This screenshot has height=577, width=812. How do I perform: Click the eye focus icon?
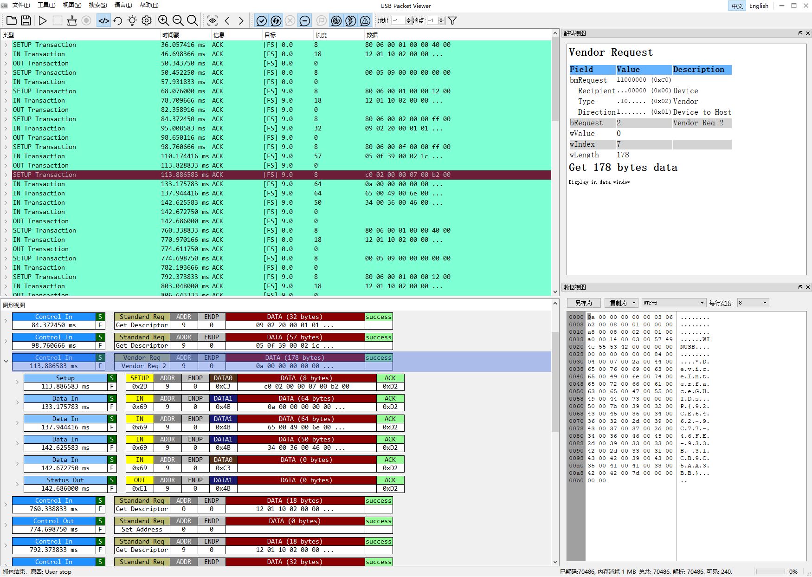click(x=213, y=20)
